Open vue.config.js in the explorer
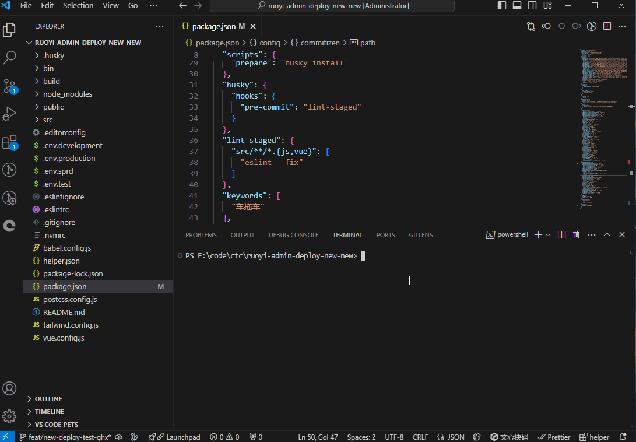This screenshot has width=636, height=442. 99,338
